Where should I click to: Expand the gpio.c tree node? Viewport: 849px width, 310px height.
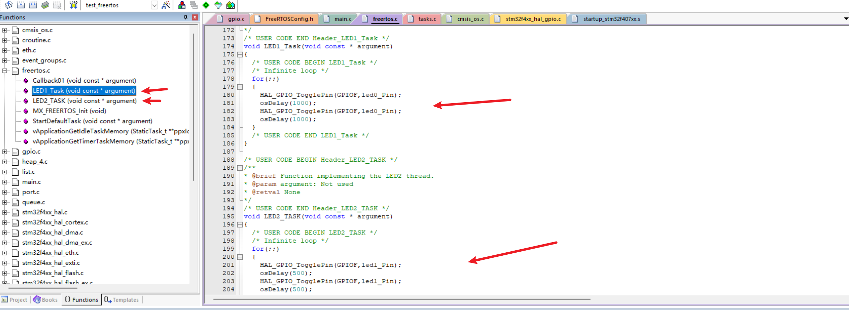[x=4, y=151]
